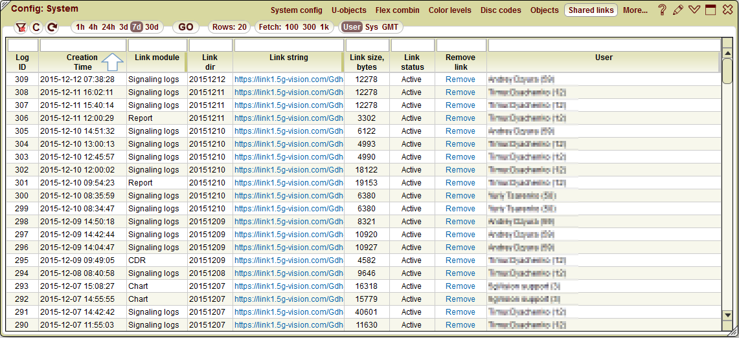This screenshot has width=739, height=338.
Task: Open the Rows: 20 selector
Action: (x=229, y=27)
